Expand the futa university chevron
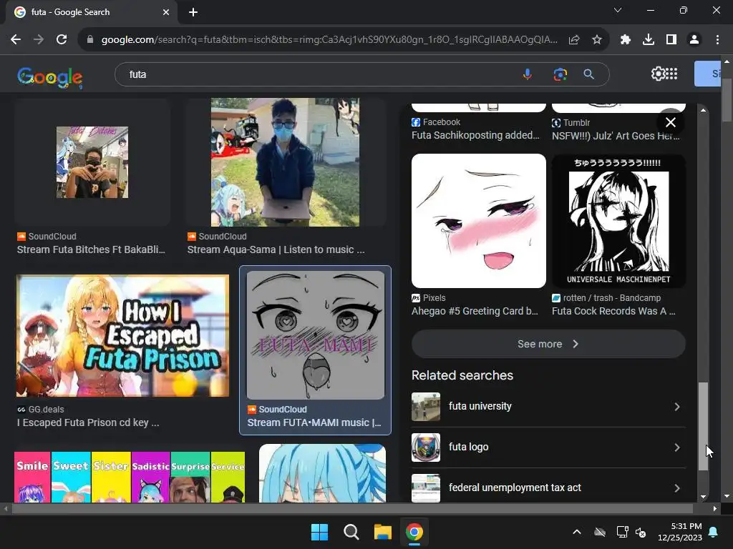Image resolution: width=733 pixels, height=549 pixels. (677, 407)
